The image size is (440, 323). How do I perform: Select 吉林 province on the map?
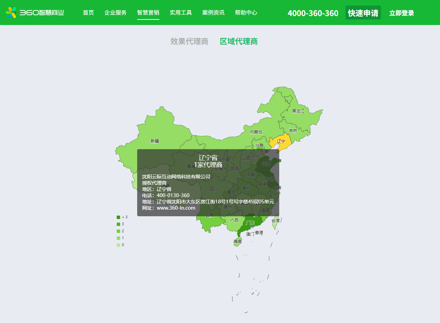click(293, 131)
